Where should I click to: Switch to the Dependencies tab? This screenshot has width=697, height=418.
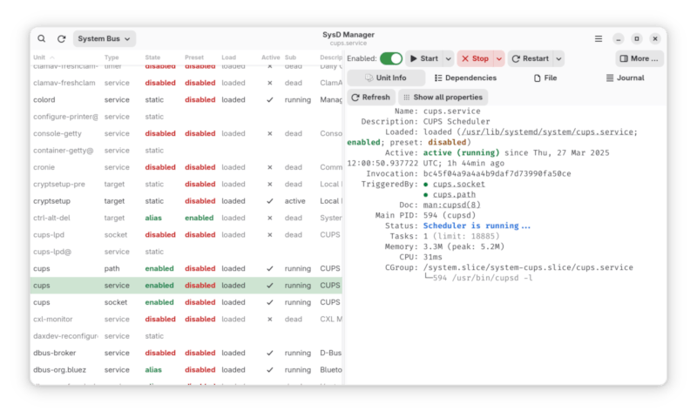click(465, 78)
